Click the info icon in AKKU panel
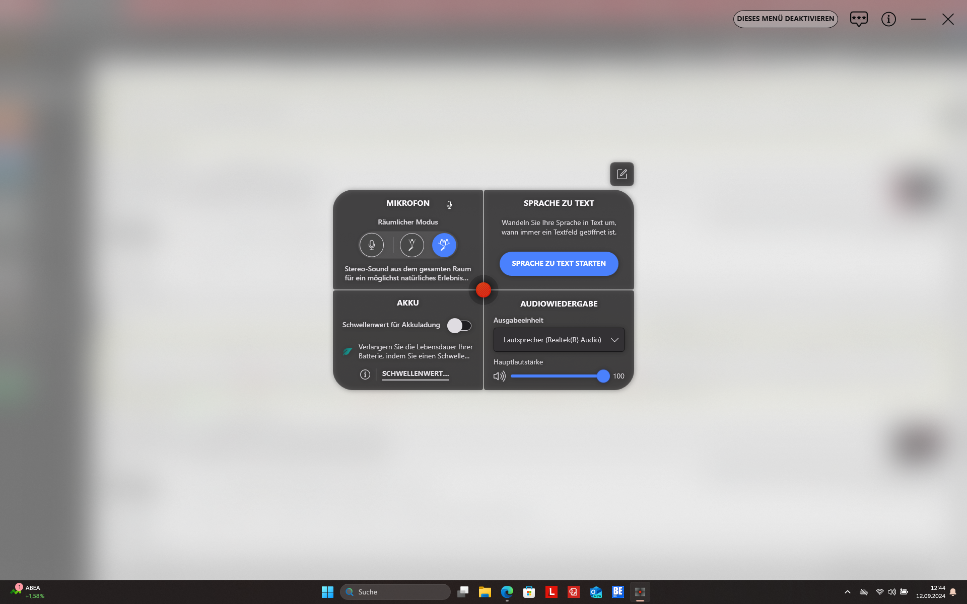 [x=365, y=374]
